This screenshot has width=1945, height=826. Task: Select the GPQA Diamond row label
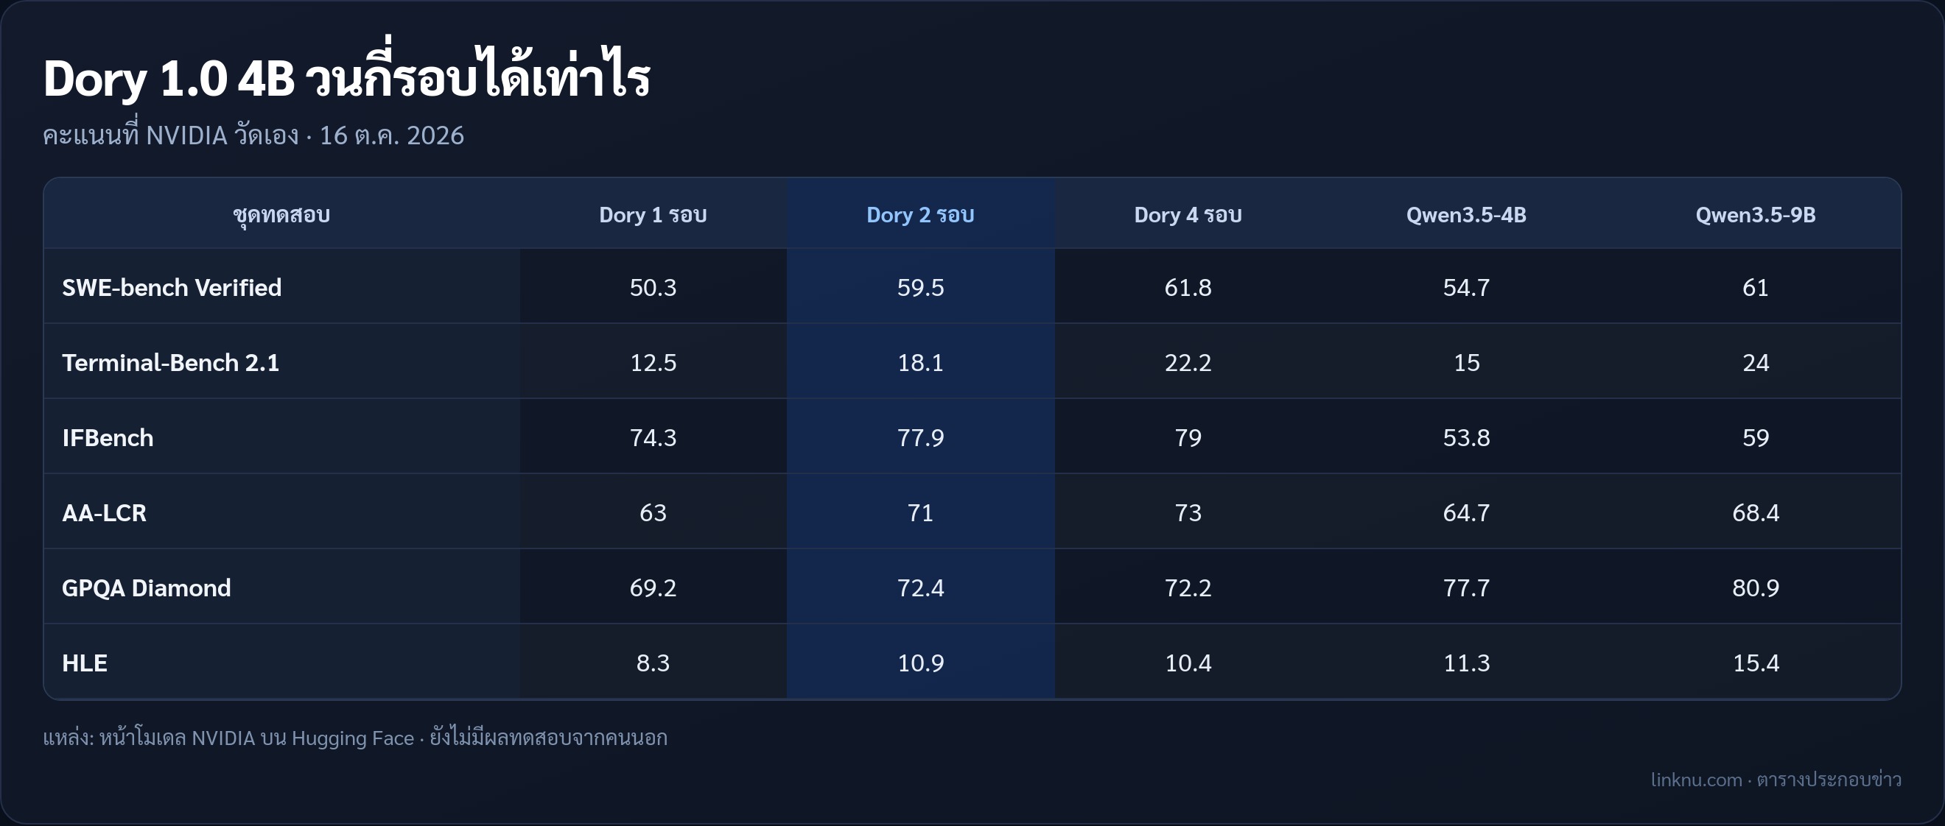point(147,587)
